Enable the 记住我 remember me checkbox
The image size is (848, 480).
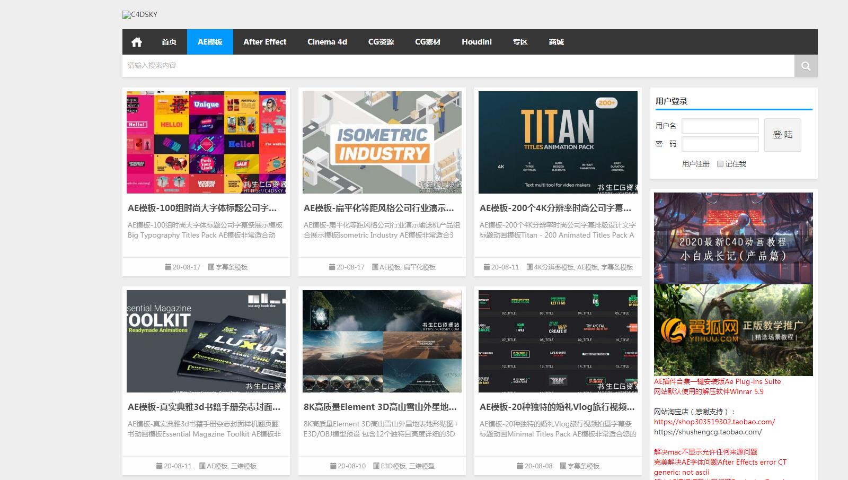(720, 164)
